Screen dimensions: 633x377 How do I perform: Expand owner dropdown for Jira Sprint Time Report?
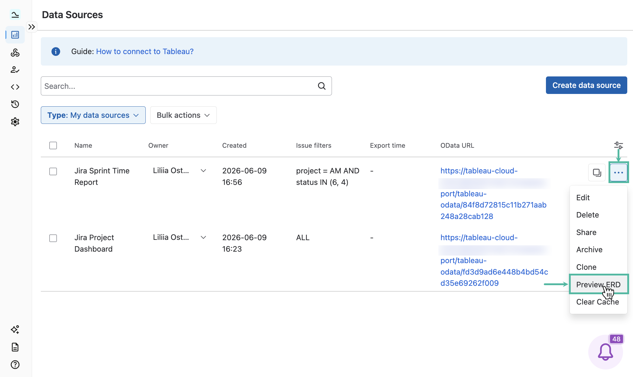[x=203, y=171]
